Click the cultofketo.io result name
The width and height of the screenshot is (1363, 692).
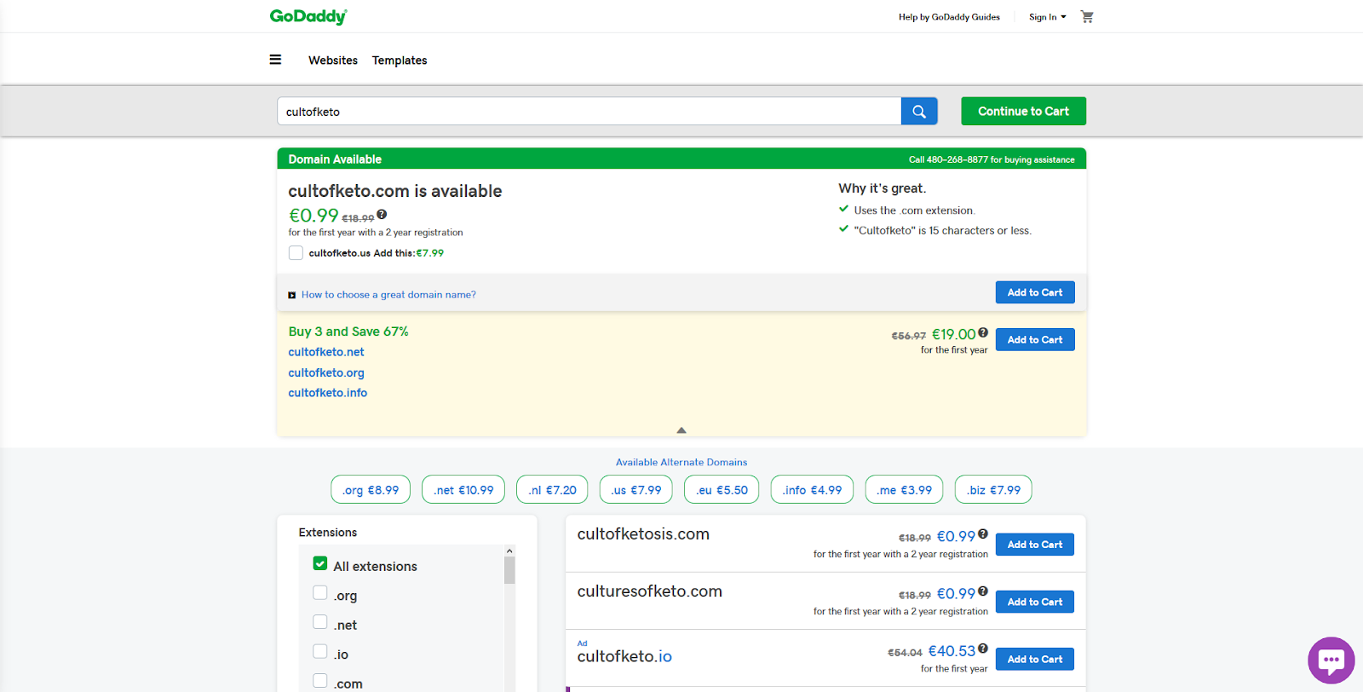pos(624,656)
